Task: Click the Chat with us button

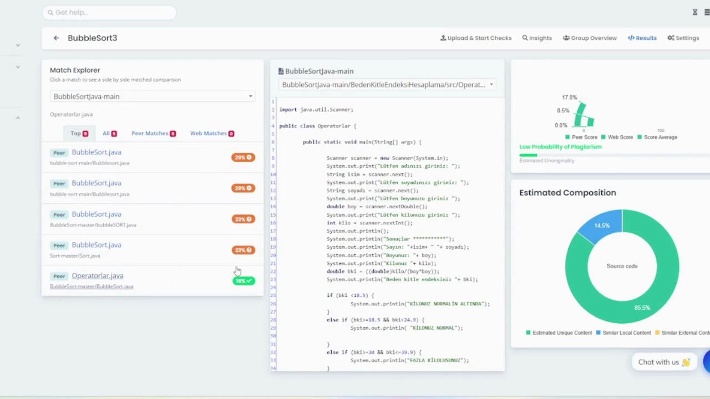Action: (x=664, y=362)
